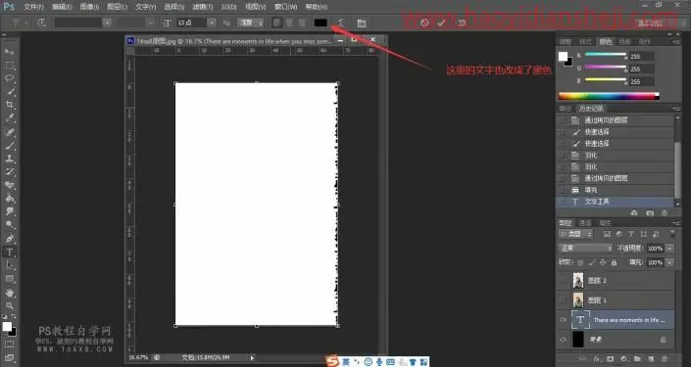Click the lock all layers padlock icon
691x367 pixels.
(x=614, y=262)
